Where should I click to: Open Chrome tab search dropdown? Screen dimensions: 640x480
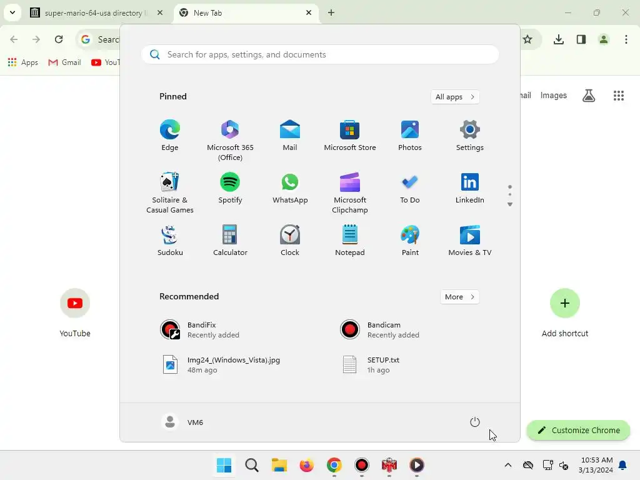coord(12,12)
